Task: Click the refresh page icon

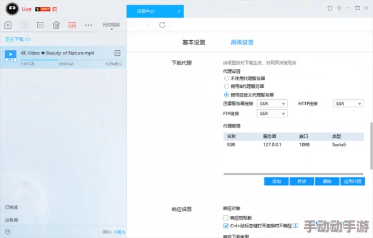Action: tap(162, 24)
